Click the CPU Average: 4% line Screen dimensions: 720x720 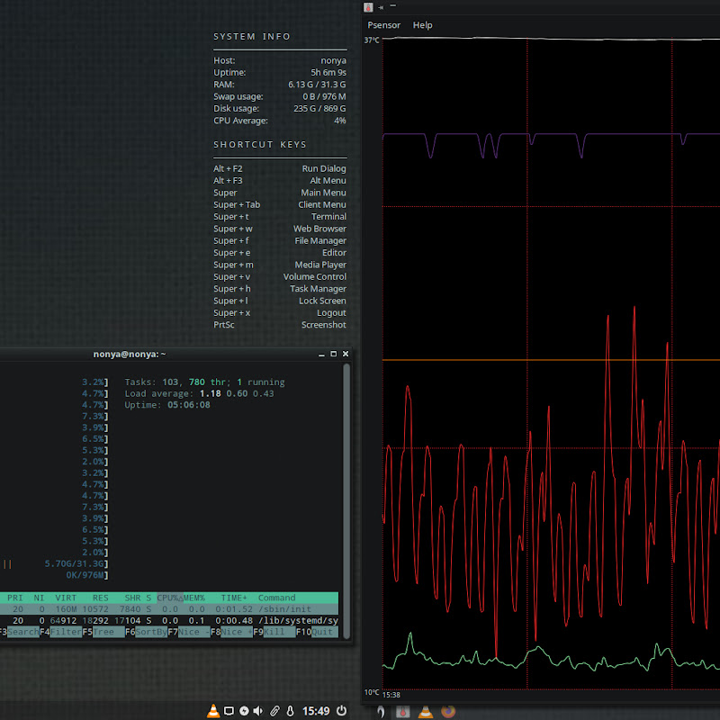pos(280,121)
